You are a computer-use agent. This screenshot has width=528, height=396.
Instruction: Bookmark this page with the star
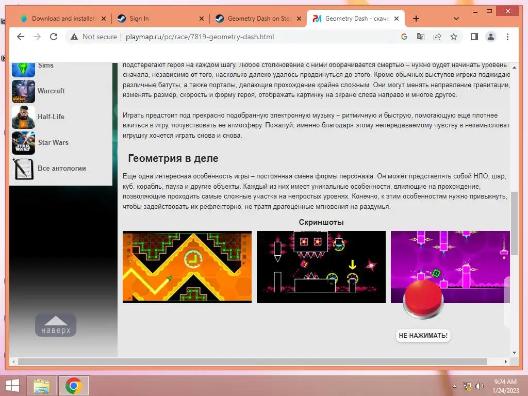click(454, 37)
